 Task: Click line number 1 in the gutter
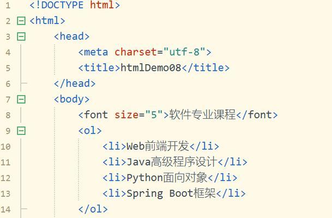(8, 5)
